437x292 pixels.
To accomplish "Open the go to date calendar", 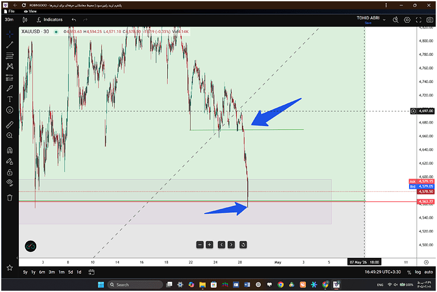I will [x=91, y=272].
